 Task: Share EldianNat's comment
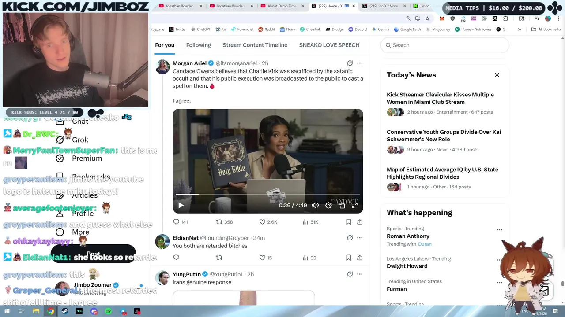pyautogui.click(x=360, y=258)
